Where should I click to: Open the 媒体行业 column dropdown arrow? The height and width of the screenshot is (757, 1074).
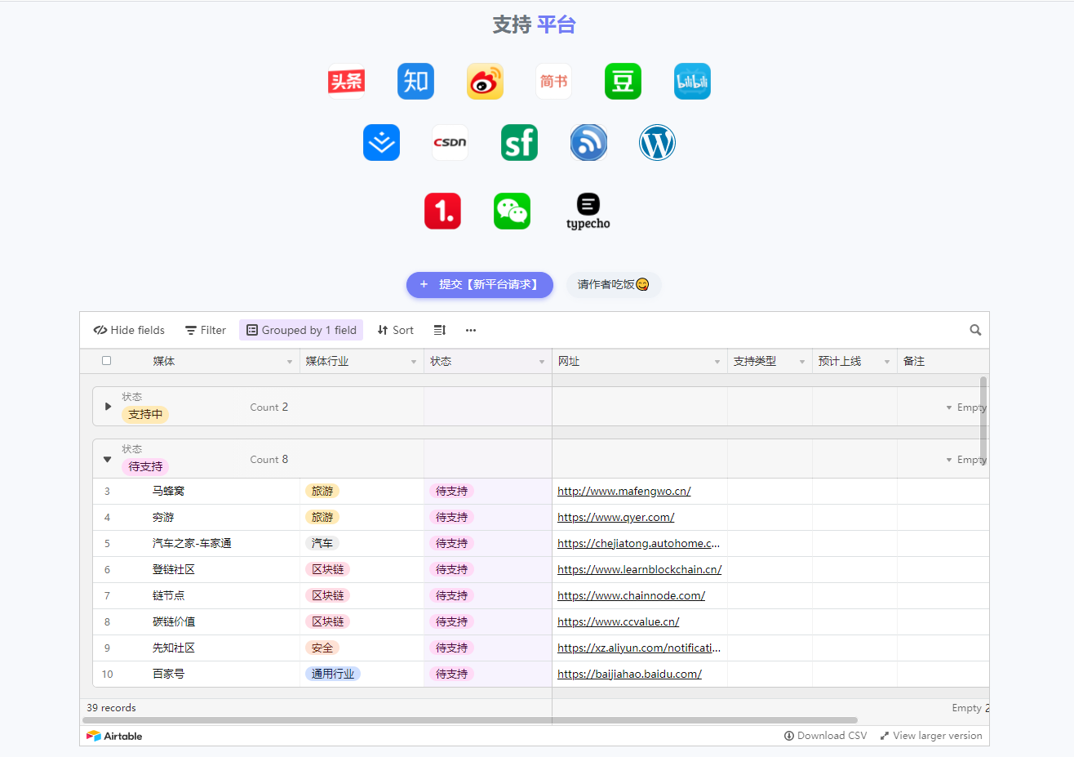pos(414,362)
